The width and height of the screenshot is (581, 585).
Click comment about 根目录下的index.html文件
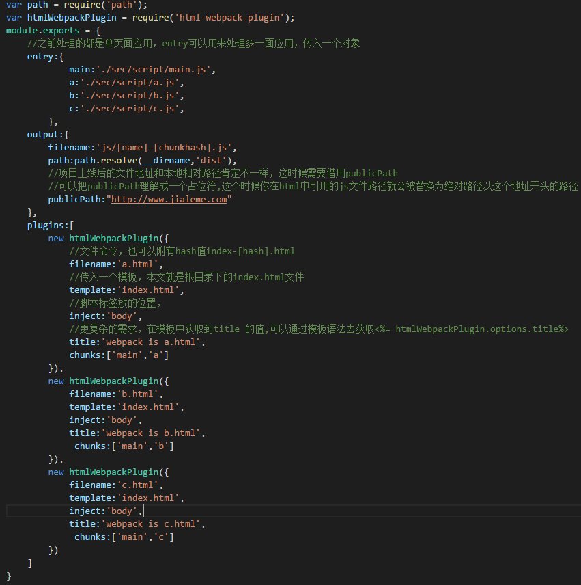[186, 277]
